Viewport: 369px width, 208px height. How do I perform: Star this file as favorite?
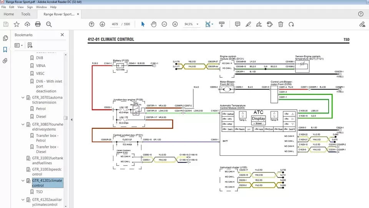pyautogui.click(x=17, y=24)
